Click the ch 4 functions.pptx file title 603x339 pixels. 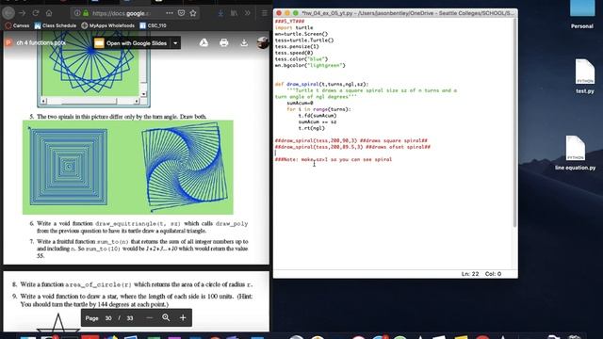tap(41, 42)
